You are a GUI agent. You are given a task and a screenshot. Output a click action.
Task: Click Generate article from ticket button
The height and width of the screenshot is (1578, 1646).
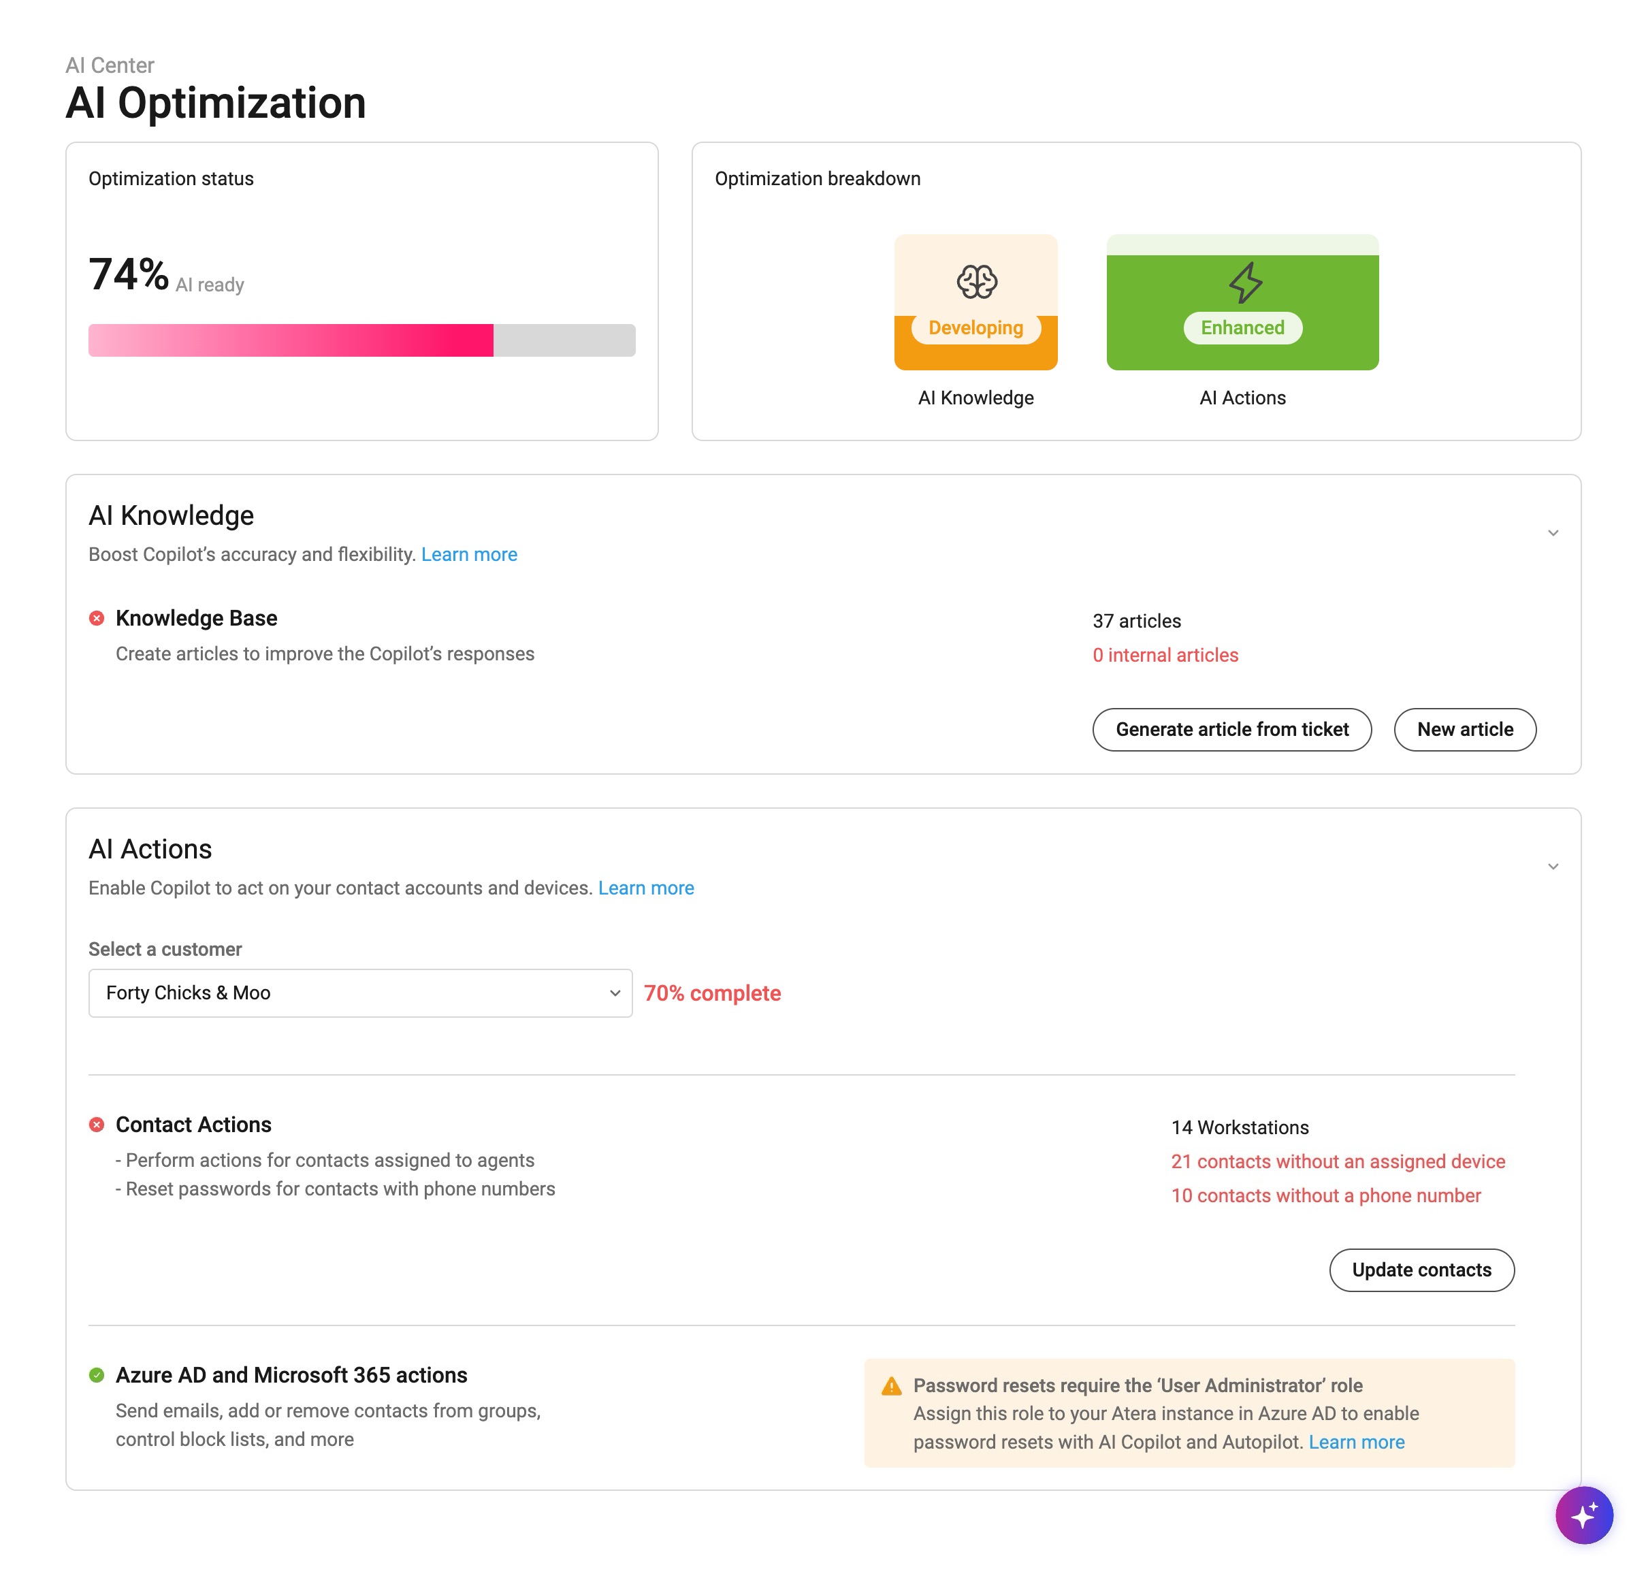pyautogui.click(x=1232, y=729)
